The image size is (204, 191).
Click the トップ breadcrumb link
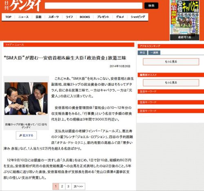(x=9, y=45)
